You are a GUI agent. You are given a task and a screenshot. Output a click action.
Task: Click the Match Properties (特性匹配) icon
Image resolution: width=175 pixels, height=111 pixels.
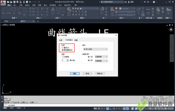112,12
